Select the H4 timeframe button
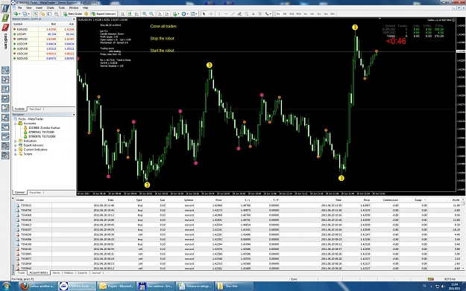This screenshot has height=291, width=466. point(312,13)
